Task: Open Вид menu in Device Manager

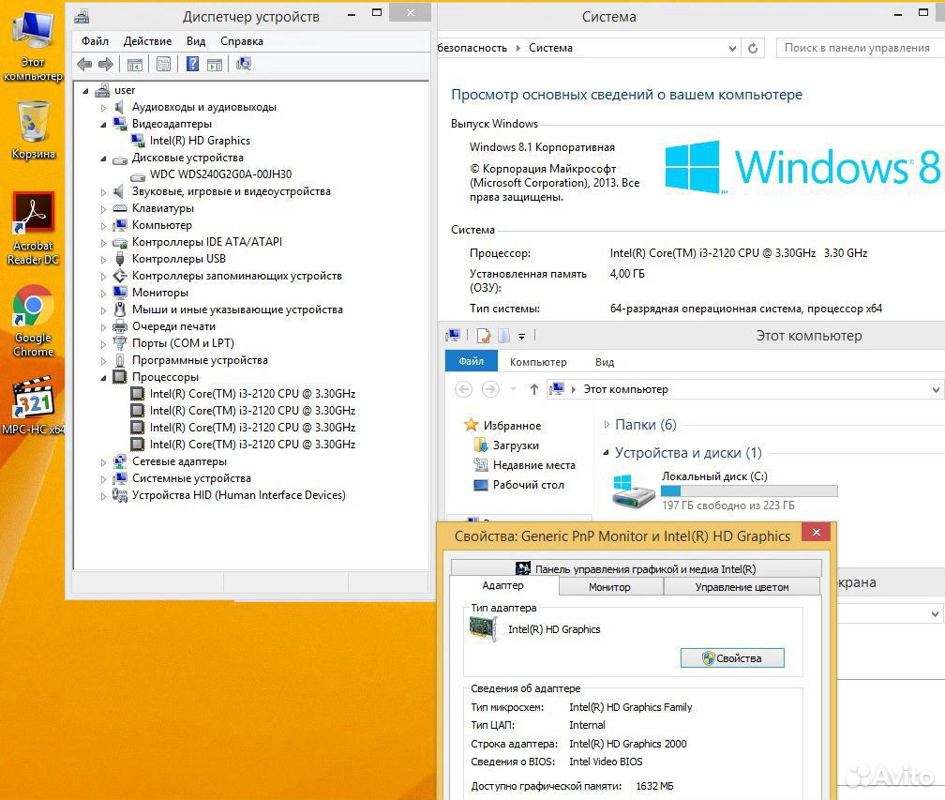Action: 196,41
